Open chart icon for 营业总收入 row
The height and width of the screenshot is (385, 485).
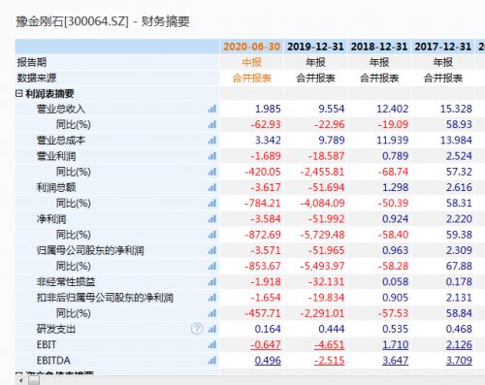coord(212,109)
